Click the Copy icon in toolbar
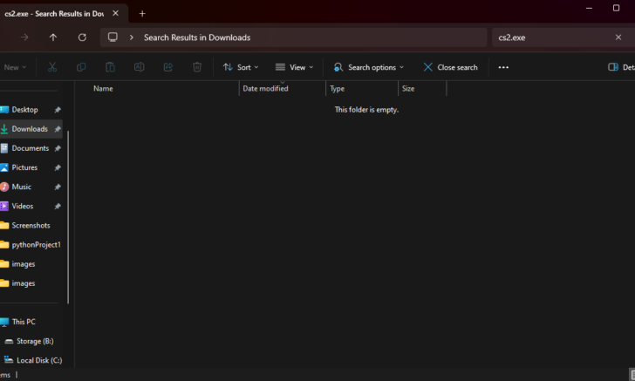 (x=81, y=67)
